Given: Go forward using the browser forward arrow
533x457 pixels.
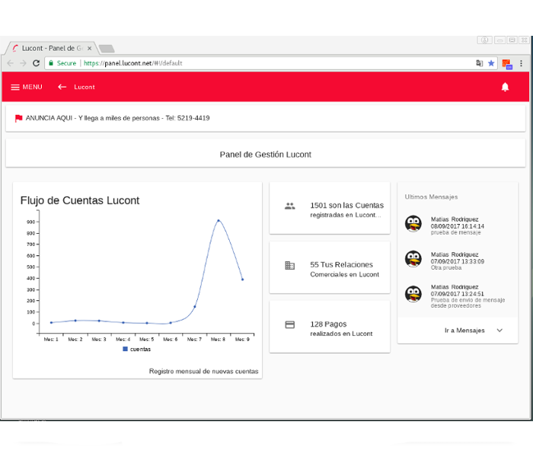Looking at the screenshot, I should click(x=23, y=63).
